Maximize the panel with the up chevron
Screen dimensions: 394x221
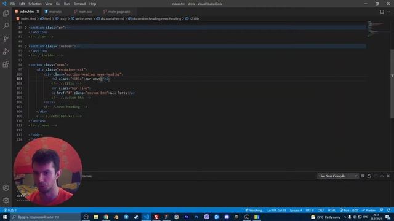coord(382,176)
